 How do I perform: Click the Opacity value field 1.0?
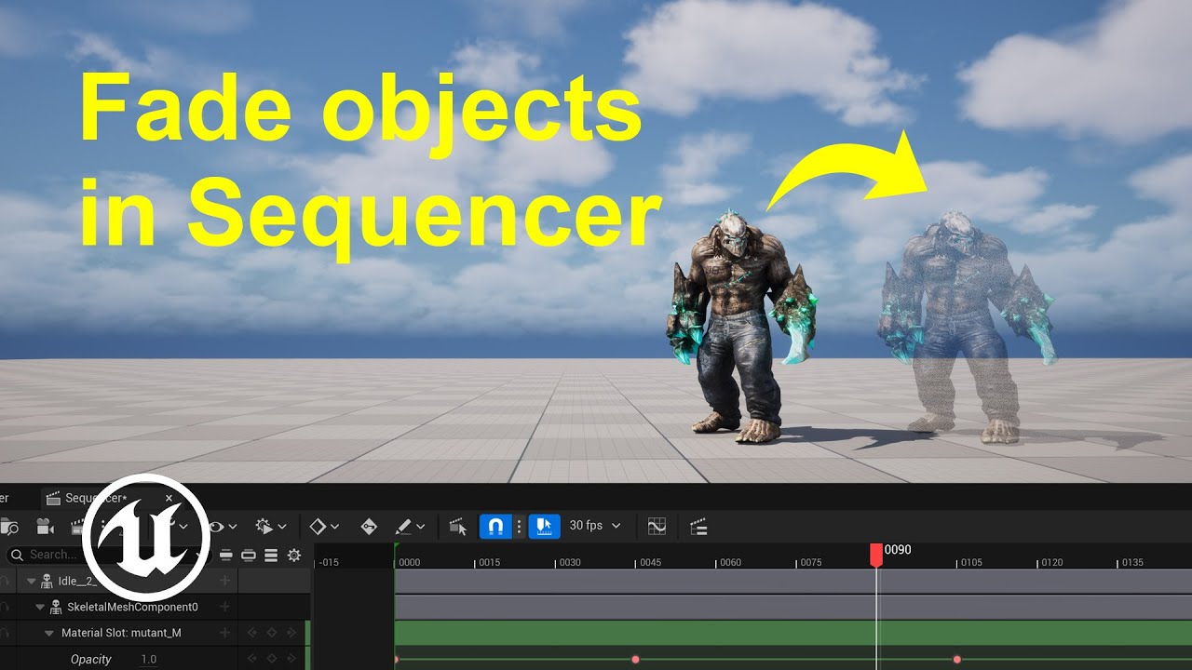(x=149, y=659)
